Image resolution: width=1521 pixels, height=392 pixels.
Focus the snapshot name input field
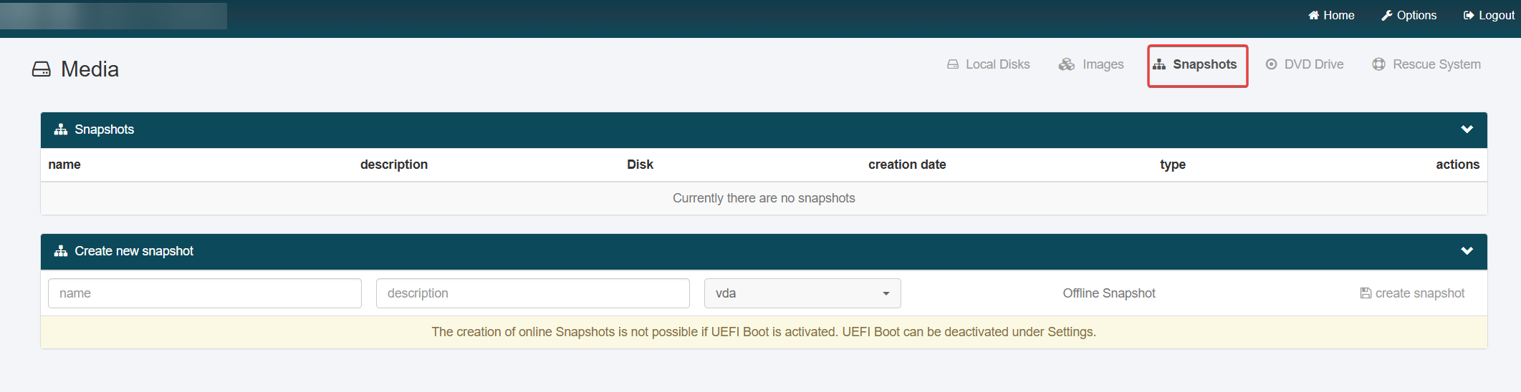(205, 293)
